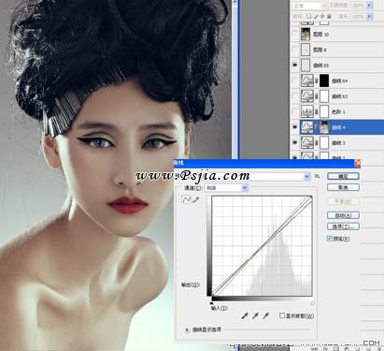
Task: Click the lock transparent pixels icon
Action: click(308, 16)
